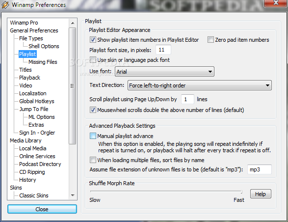Open History preferences
This screenshot has height=222, width=288.
27,180
